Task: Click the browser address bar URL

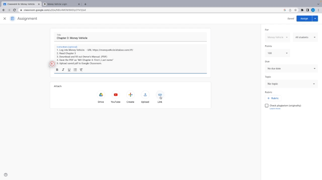Action: tap(55, 10)
